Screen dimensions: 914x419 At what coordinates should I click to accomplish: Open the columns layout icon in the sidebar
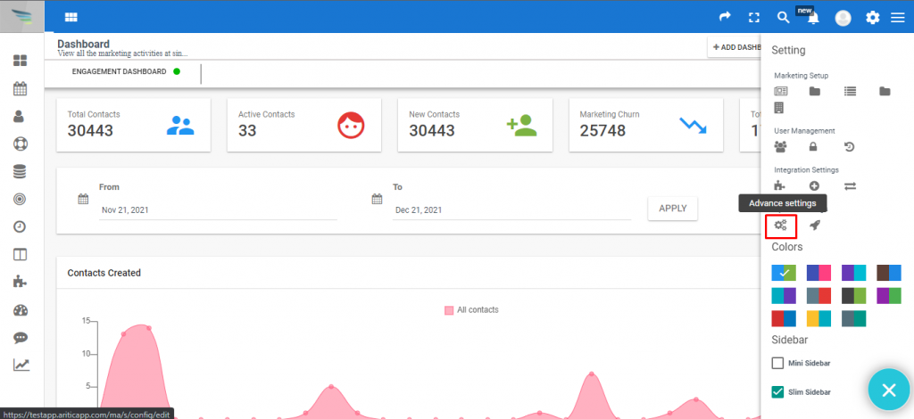(21, 254)
